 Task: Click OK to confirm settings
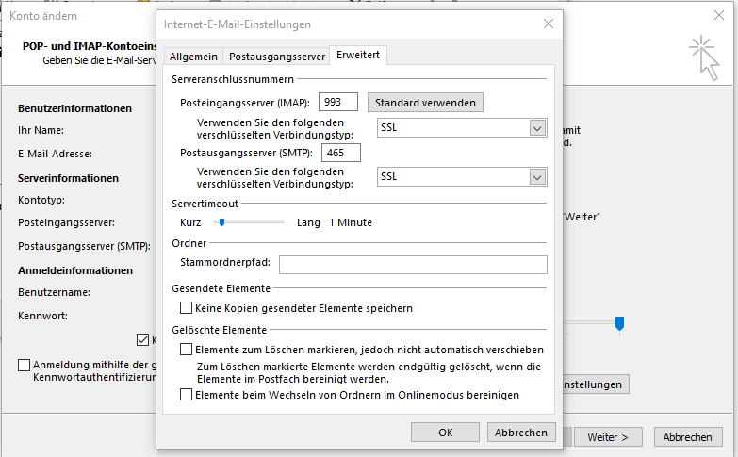coord(446,433)
